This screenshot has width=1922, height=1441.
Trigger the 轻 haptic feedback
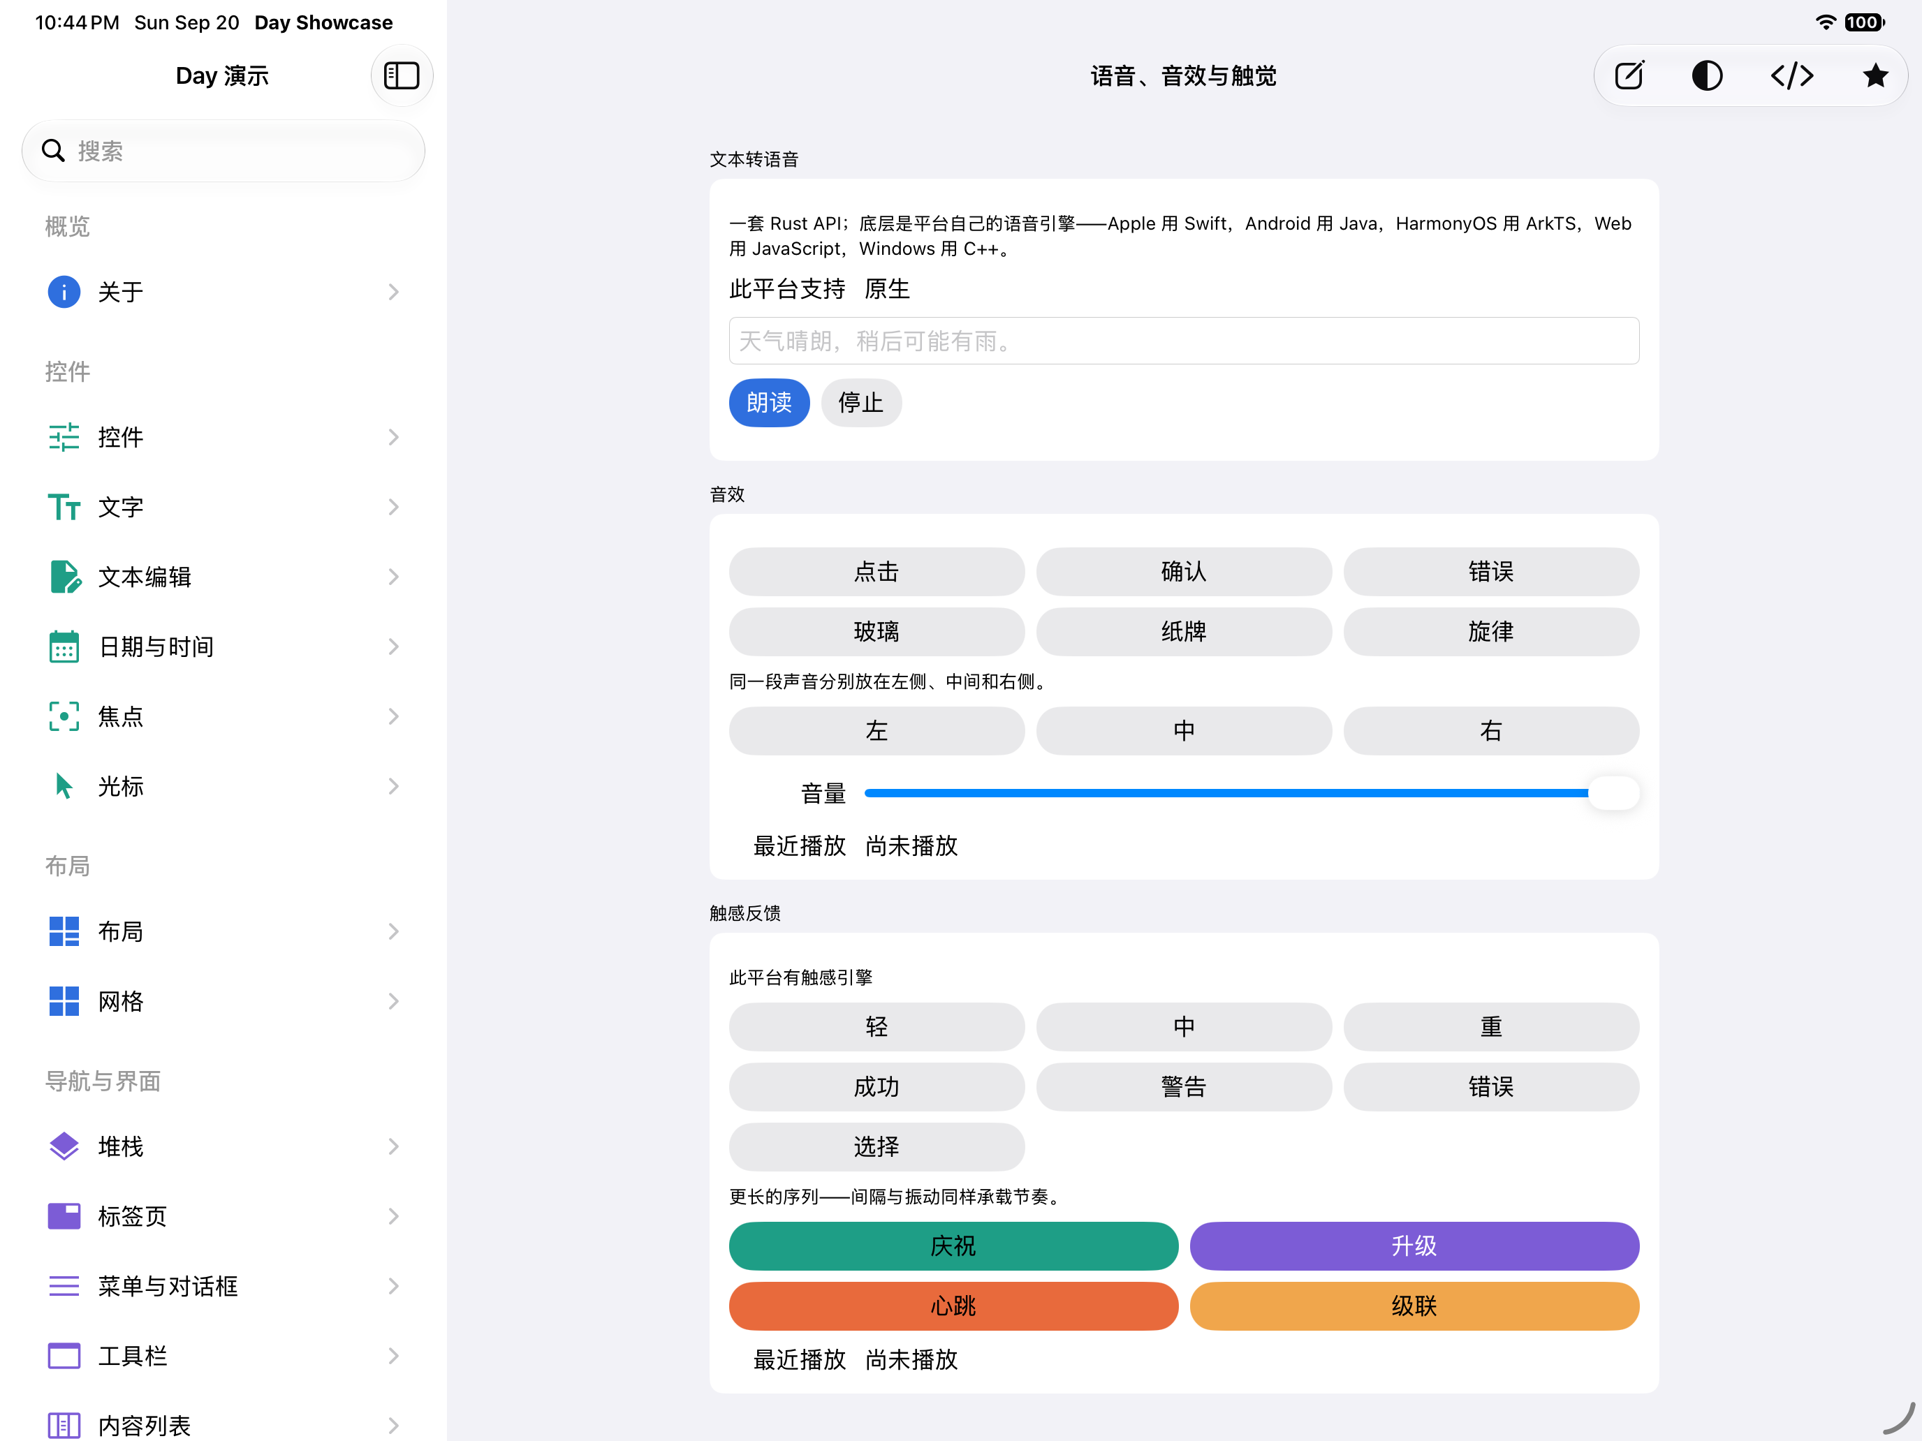(876, 1027)
